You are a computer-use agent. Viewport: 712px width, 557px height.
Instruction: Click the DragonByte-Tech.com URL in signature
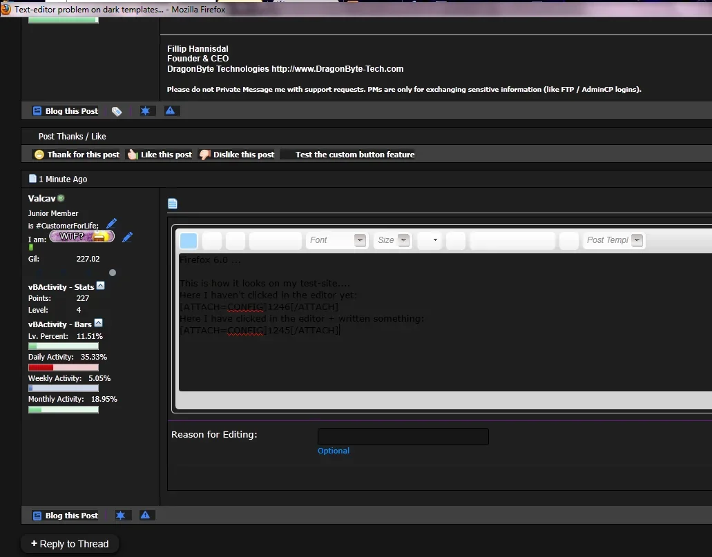338,68
